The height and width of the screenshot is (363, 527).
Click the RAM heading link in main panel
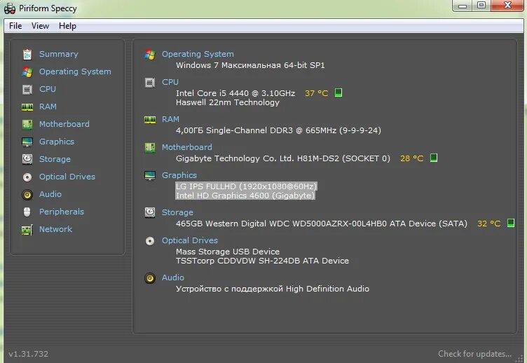click(x=171, y=119)
